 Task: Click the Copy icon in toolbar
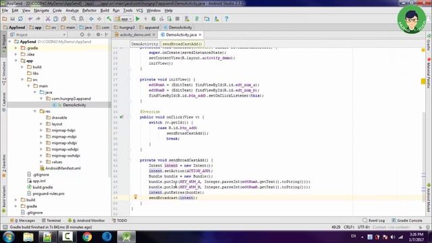tap(55, 19)
